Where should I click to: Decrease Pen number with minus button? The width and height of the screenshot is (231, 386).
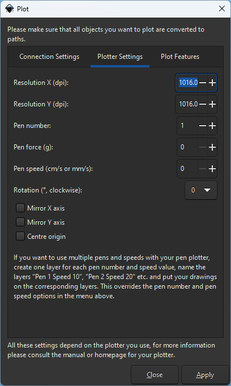pyautogui.click(x=203, y=126)
